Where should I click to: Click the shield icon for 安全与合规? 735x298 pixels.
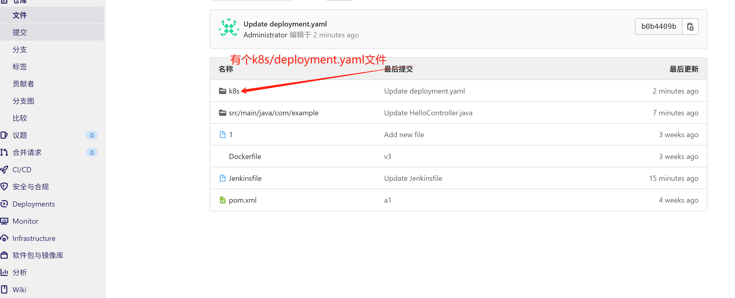coord(4,187)
